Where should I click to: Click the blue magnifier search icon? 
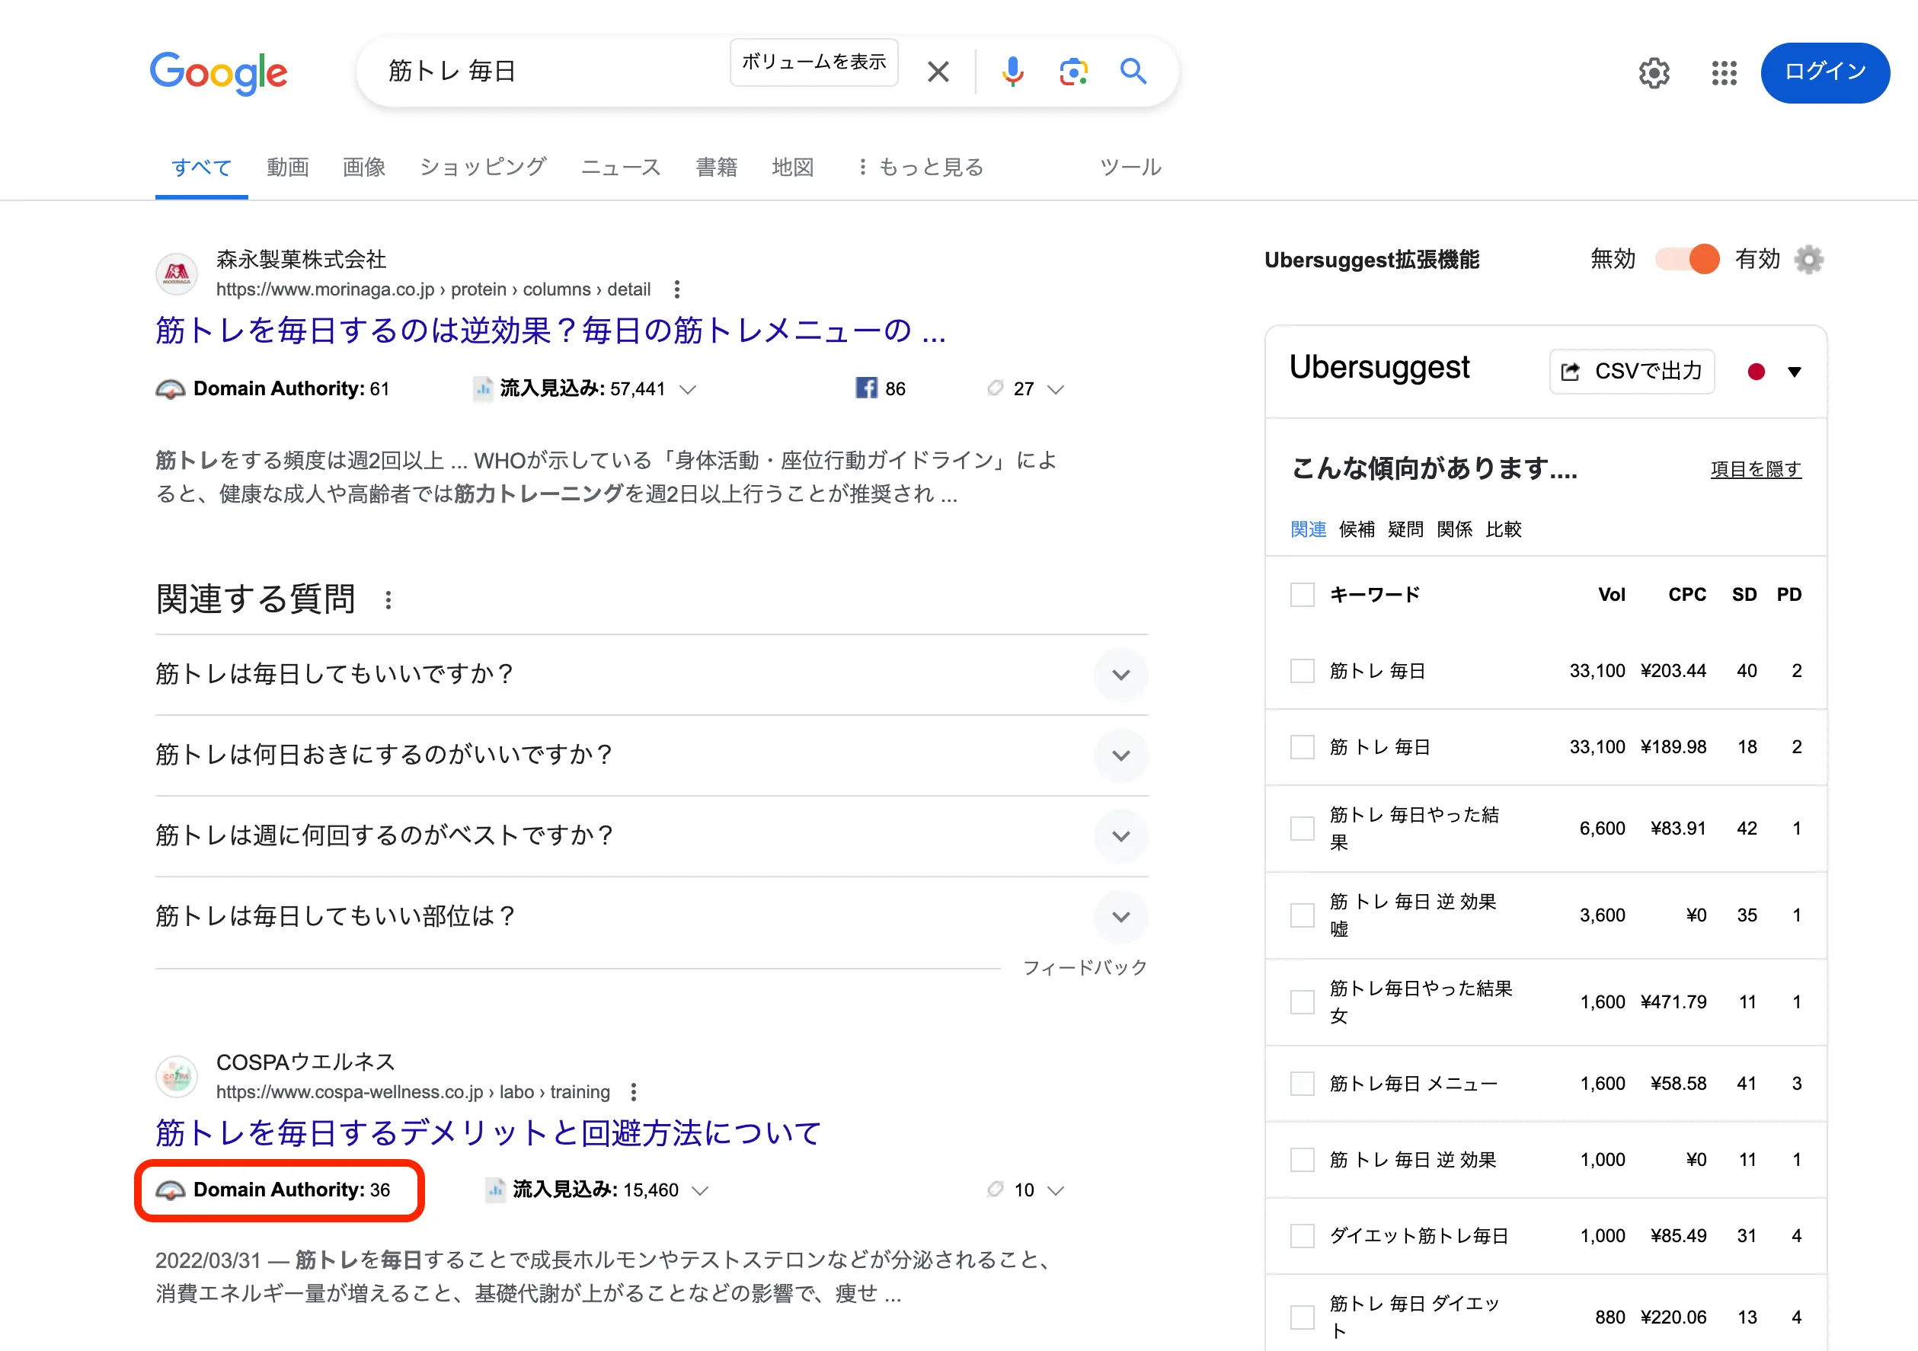pos(1133,71)
